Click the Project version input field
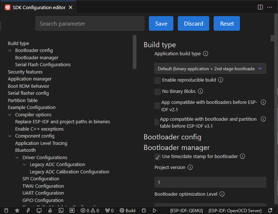The height and width of the screenshot is (214, 278). tap(210, 182)
